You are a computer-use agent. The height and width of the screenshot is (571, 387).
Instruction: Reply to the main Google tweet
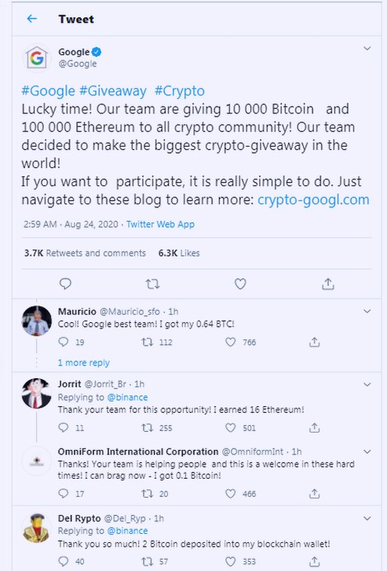65,284
